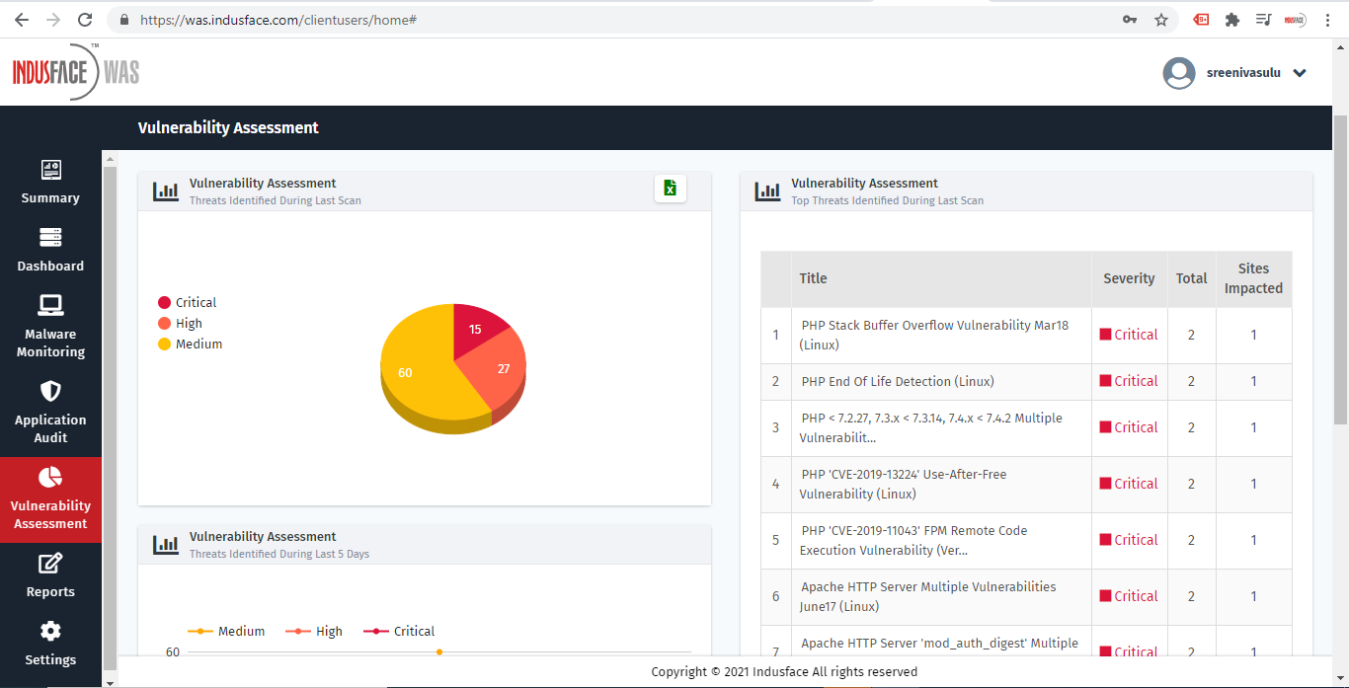1349x688 pixels.
Task: Open Chrome's three-dot menu
Action: (1328, 20)
